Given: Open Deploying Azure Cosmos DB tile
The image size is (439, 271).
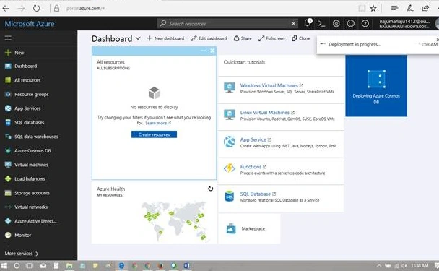Looking at the screenshot, I should click(376, 85).
